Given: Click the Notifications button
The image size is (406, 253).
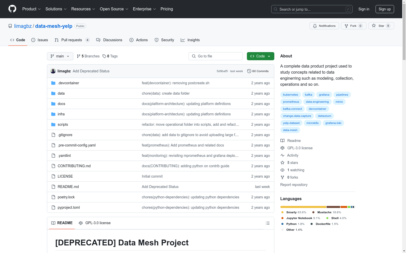Looking at the screenshot, I should (324, 26).
